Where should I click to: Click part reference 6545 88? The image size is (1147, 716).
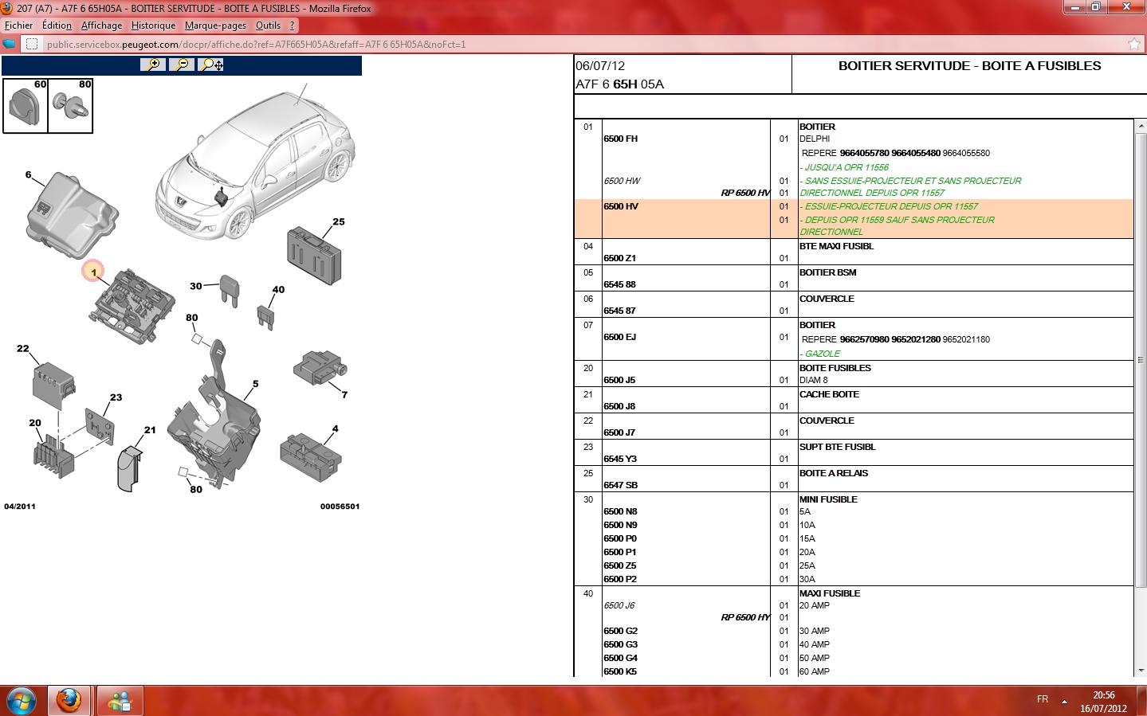(x=619, y=284)
